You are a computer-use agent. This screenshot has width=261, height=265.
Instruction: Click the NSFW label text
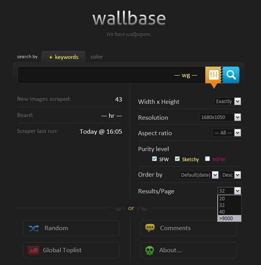(218, 159)
